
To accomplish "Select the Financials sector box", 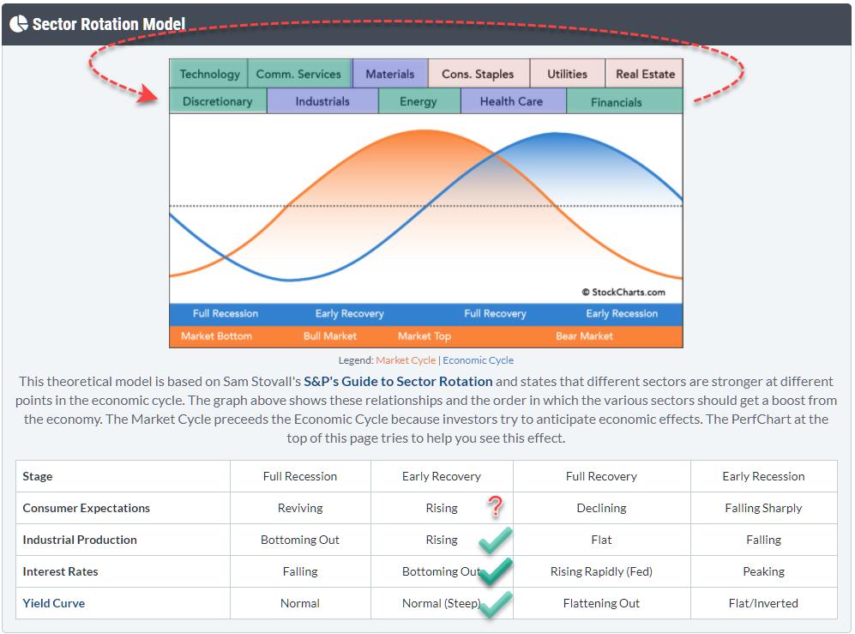I will 616,101.
